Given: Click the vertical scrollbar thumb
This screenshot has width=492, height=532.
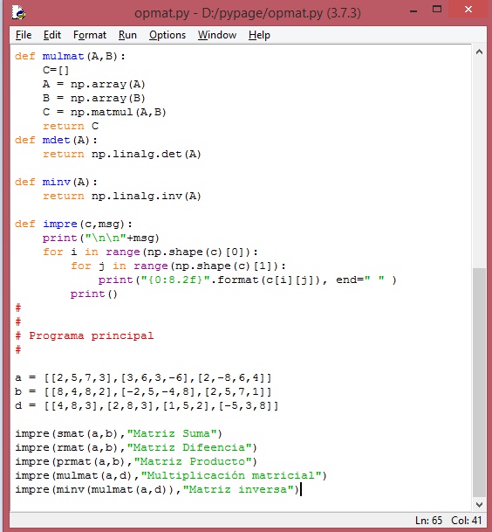Looking at the screenshot, I should pyautogui.click(x=479, y=383).
